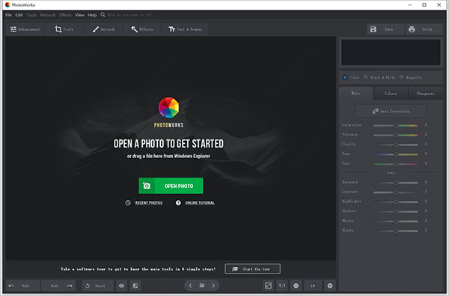Click the zoom out minus button
This screenshot has width=449, height=296.
(296, 286)
